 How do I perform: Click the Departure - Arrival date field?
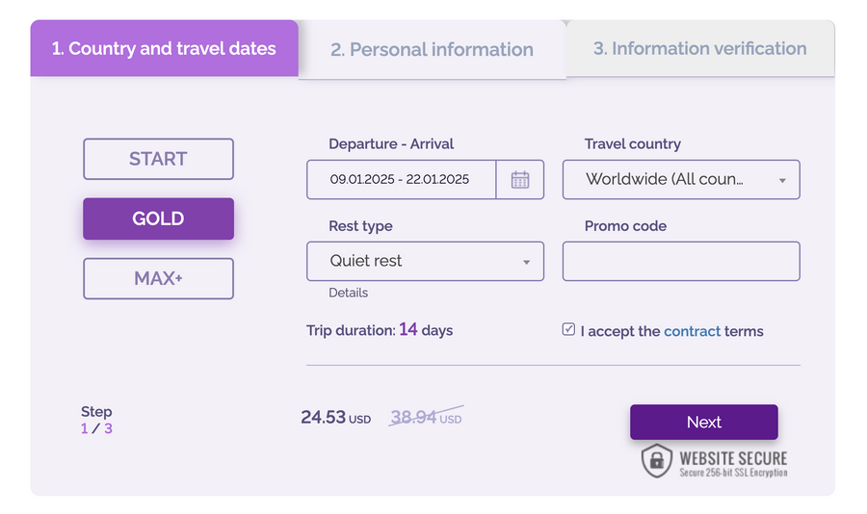[x=400, y=180]
